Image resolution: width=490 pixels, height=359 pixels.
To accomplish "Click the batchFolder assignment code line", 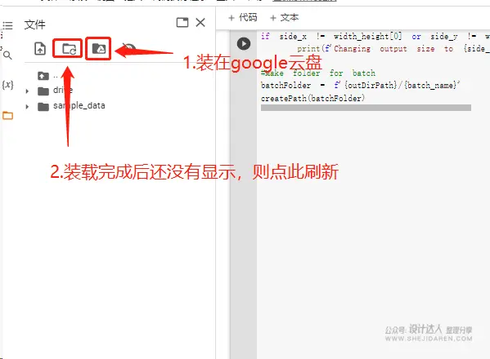I will 360,86.
